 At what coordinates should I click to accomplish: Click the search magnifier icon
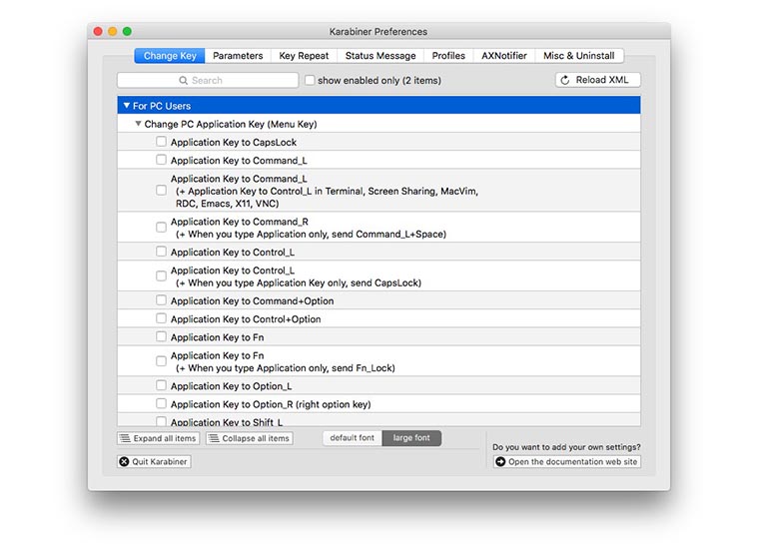183,80
